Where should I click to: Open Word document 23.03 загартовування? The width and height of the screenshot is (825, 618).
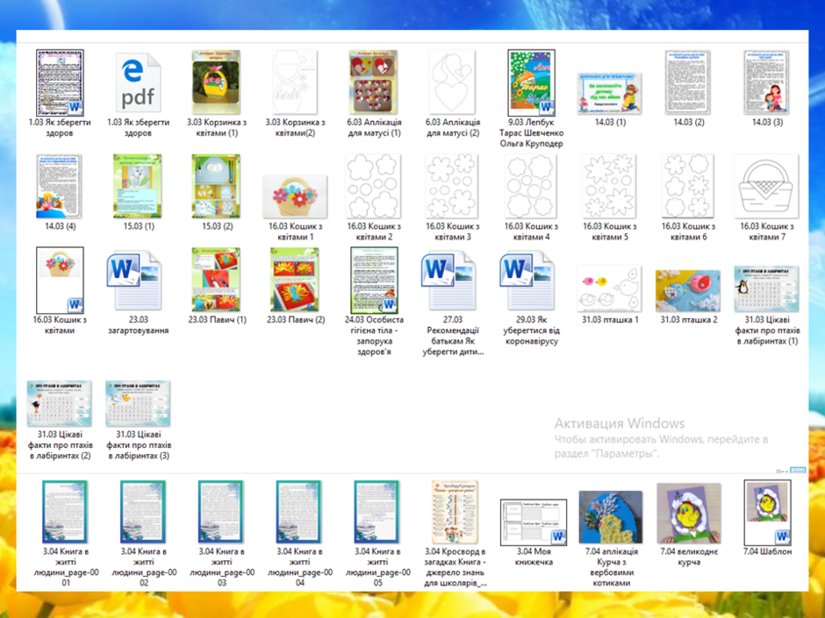pos(134,281)
